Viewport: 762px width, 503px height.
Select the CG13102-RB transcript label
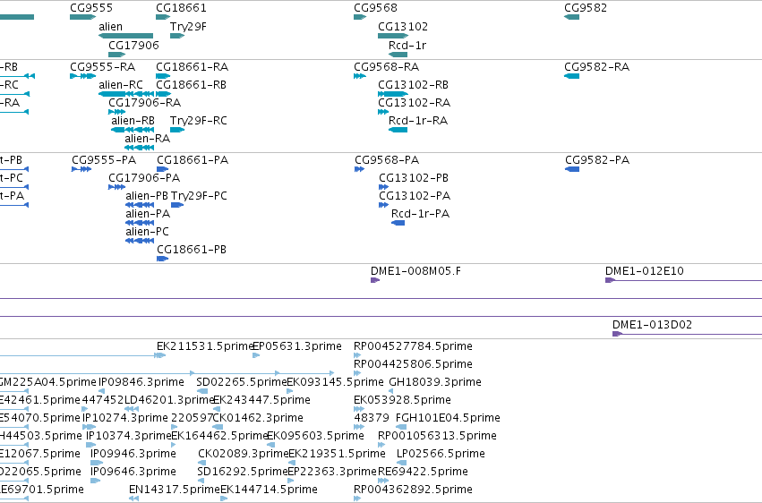click(x=413, y=84)
